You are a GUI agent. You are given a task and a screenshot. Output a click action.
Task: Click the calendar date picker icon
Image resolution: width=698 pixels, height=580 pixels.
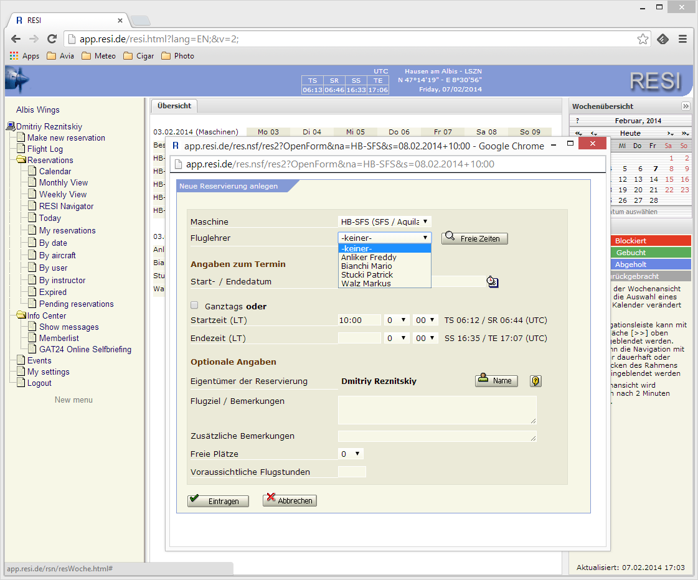click(x=493, y=282)
